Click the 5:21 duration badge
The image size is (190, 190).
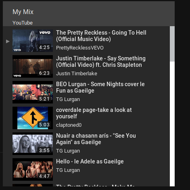(x=44, y=99)
